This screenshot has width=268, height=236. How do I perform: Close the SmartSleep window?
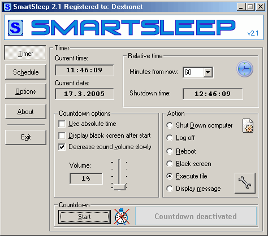[x=261, y=7]
